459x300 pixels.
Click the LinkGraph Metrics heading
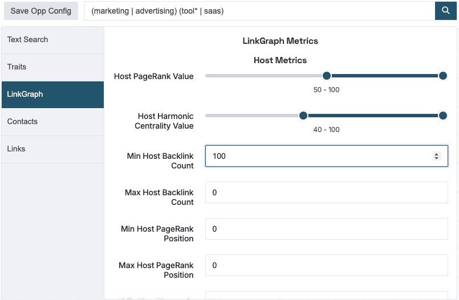280,41
